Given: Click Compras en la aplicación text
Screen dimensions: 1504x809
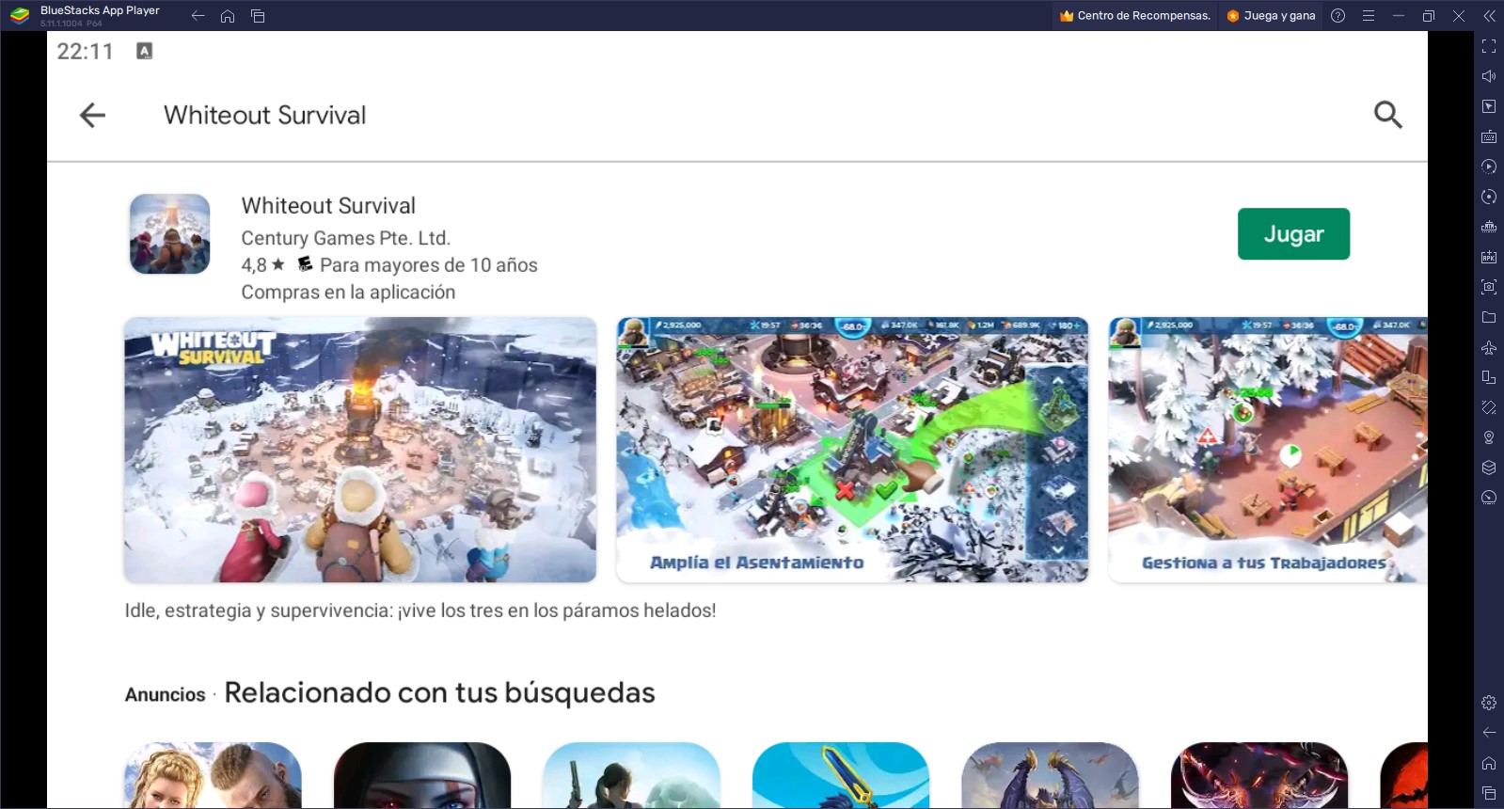Looking at the screenshot, I should pos(348,293).
